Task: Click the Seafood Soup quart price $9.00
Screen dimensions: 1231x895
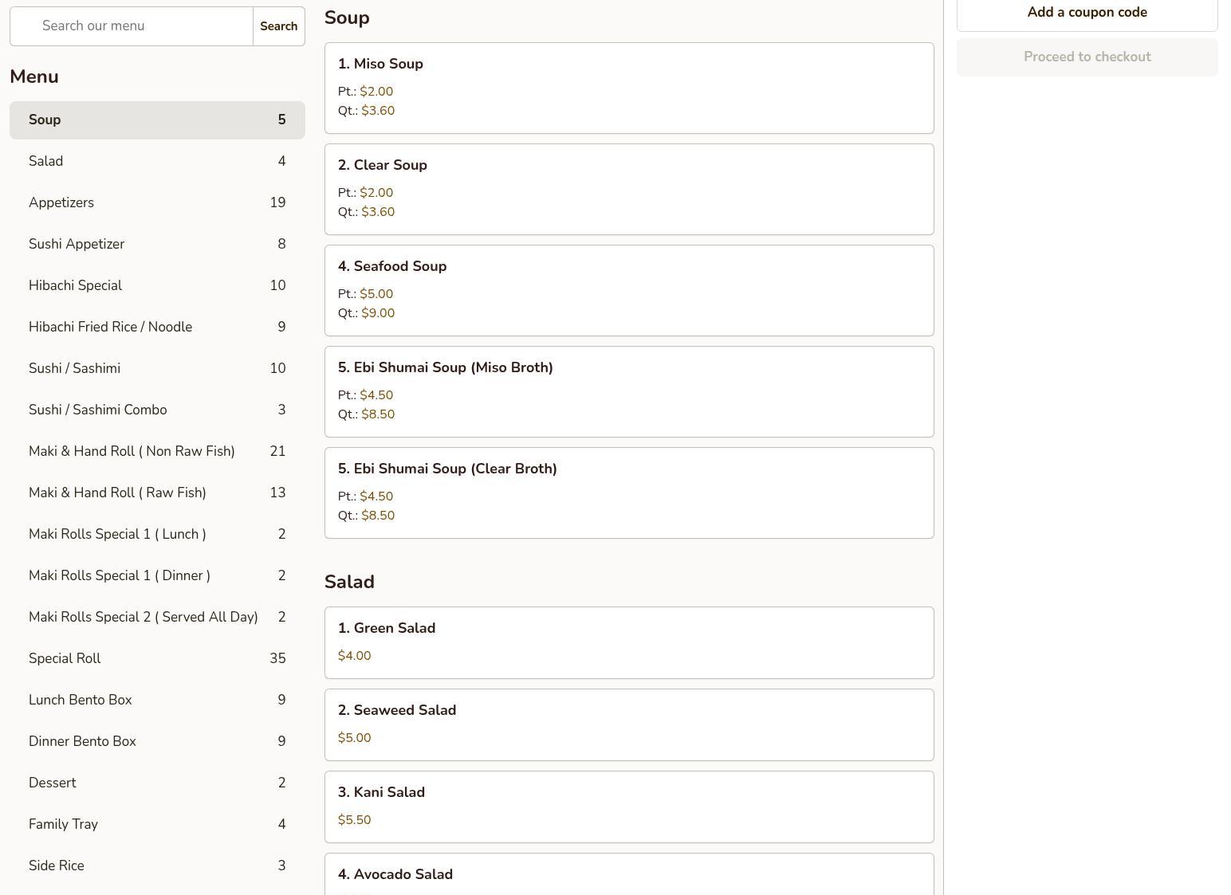Action: click(378, 313)
